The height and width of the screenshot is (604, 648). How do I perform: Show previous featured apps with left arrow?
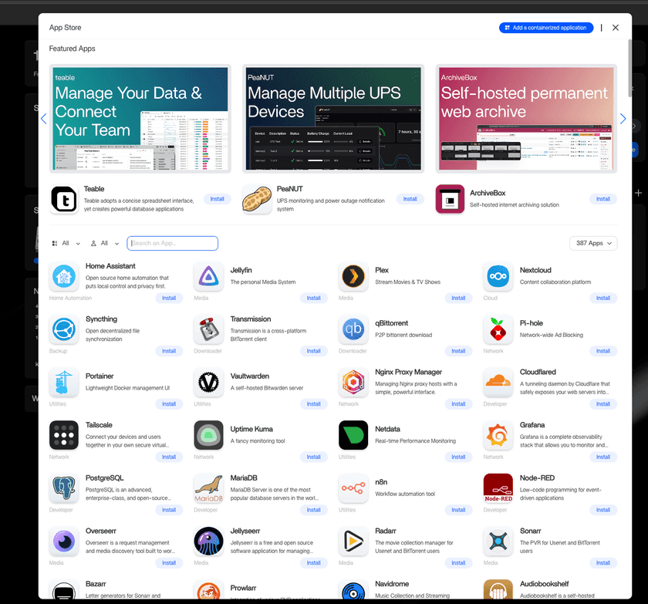click(44, 119)
